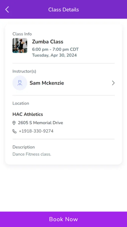Screen dimensions: 127x227
Task: Click the Instructor(s) section label
Action: [x=24, y=71]
